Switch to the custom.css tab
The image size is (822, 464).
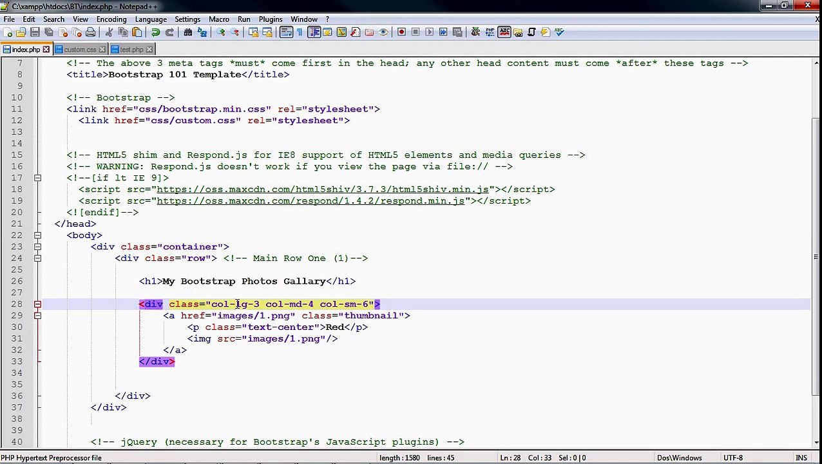click(80, 50)
